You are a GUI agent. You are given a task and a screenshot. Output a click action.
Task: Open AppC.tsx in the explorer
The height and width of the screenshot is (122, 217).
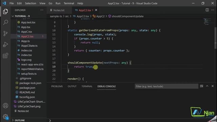click(x=26, y=32)
